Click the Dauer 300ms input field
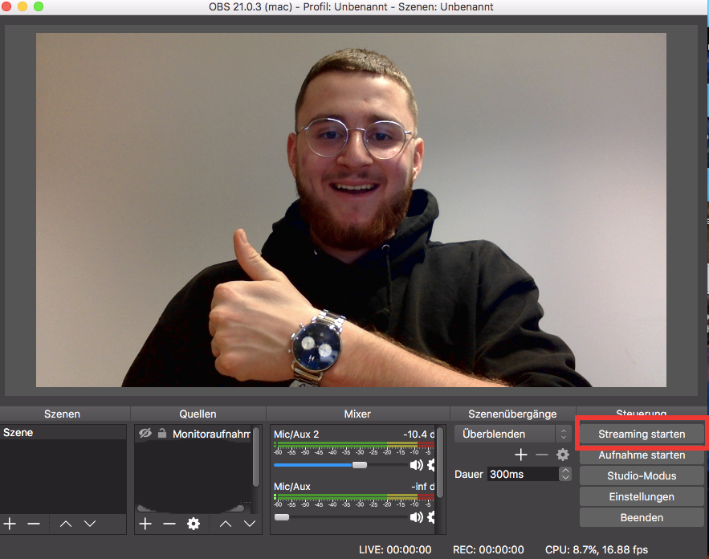The height and width of the screenshot is (559, 709). [522, 474]
